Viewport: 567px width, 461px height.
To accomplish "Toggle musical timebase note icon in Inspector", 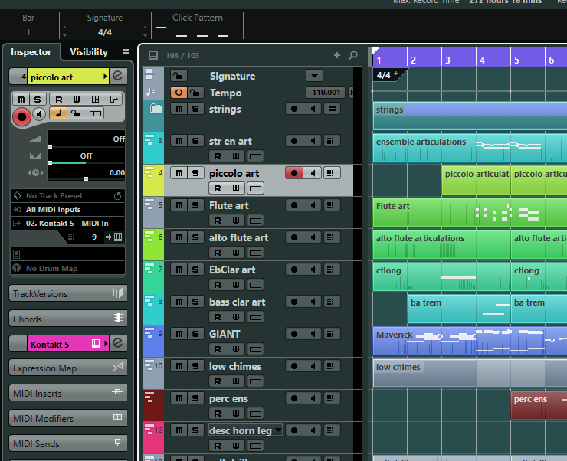I will pyautogui.click(x=58, y=113).
